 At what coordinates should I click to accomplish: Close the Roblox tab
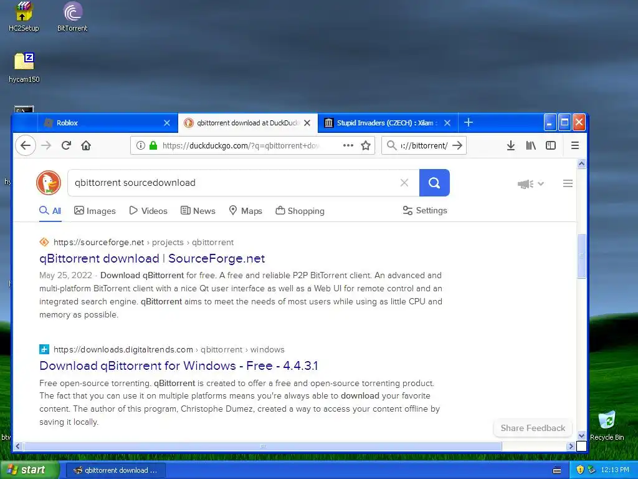point(167,123)
